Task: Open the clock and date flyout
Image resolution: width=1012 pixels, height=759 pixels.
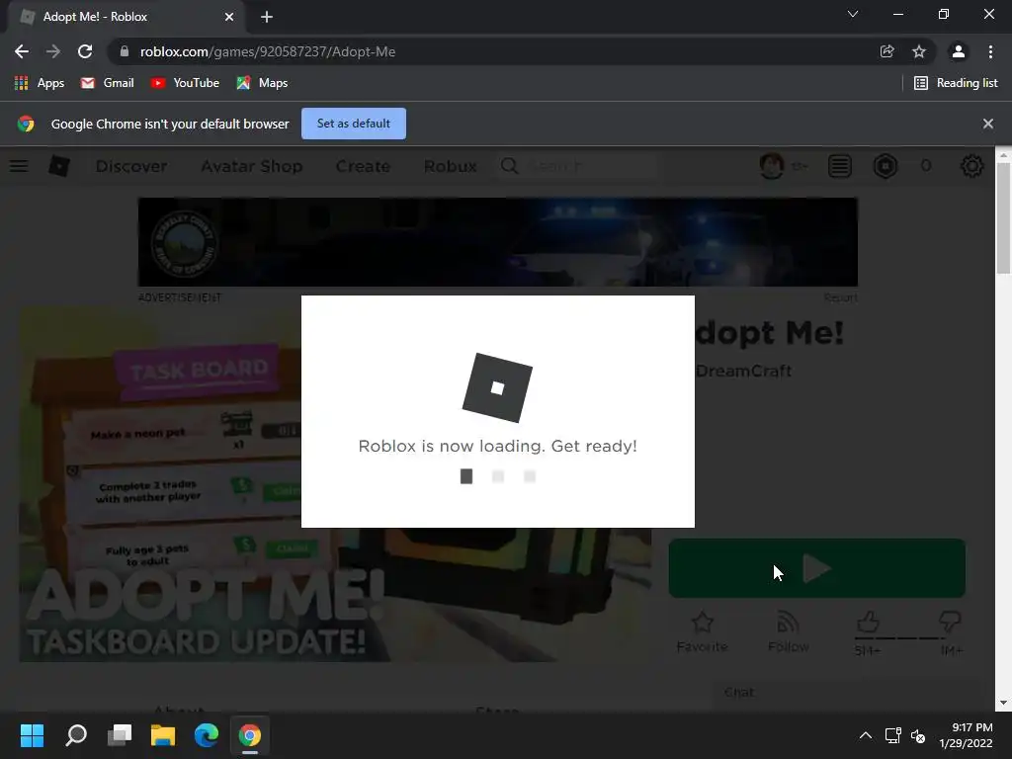Action: click(967, 735)
